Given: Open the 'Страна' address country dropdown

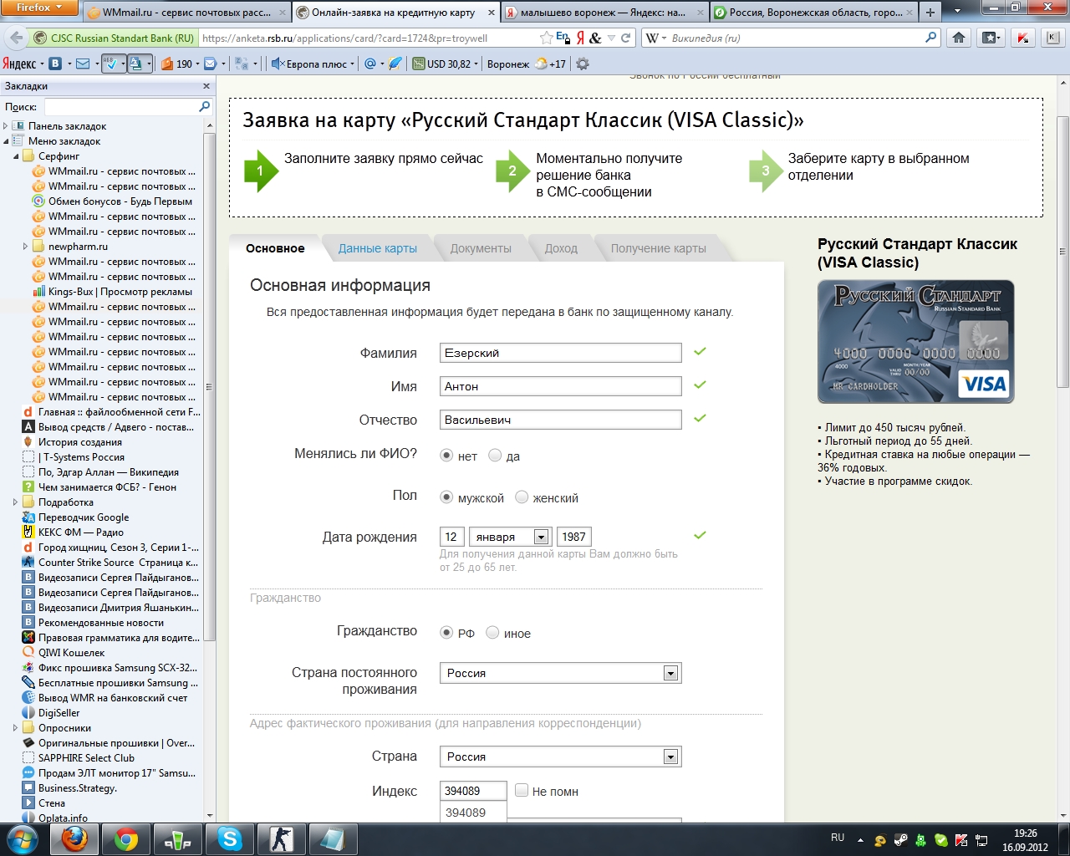Looking at the screenshot, I should coord(560,757).
